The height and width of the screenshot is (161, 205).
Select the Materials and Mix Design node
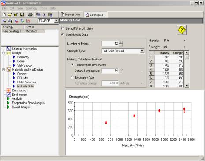tap(27, 70)
